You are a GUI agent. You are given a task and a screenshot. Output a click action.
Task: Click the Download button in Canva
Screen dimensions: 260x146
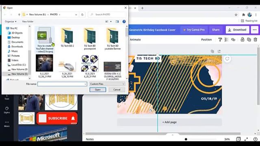(237, 30)
